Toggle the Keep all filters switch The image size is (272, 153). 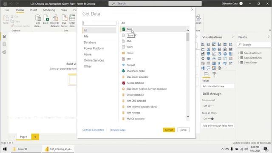coord(211,119)
